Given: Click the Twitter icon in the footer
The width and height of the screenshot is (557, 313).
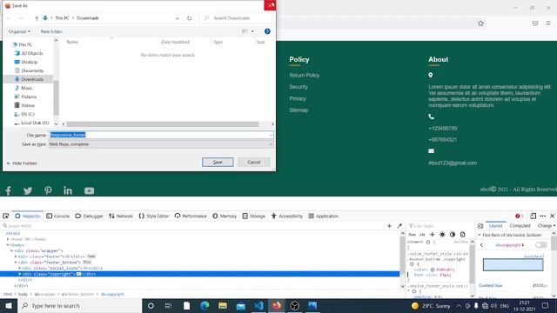Looking at the screenshot, I should 28,191.
